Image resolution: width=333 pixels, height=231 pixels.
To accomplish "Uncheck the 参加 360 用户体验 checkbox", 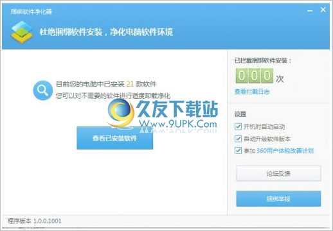I will pos(238,151).
